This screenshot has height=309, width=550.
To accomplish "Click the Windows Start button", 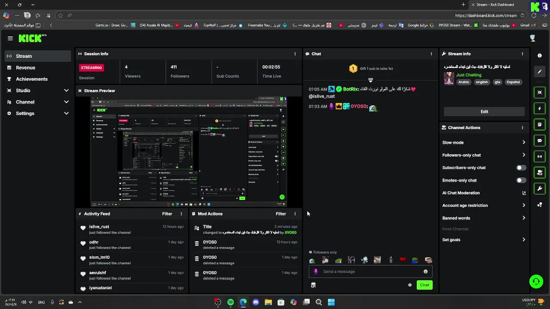I will click(x=331, y=302).
